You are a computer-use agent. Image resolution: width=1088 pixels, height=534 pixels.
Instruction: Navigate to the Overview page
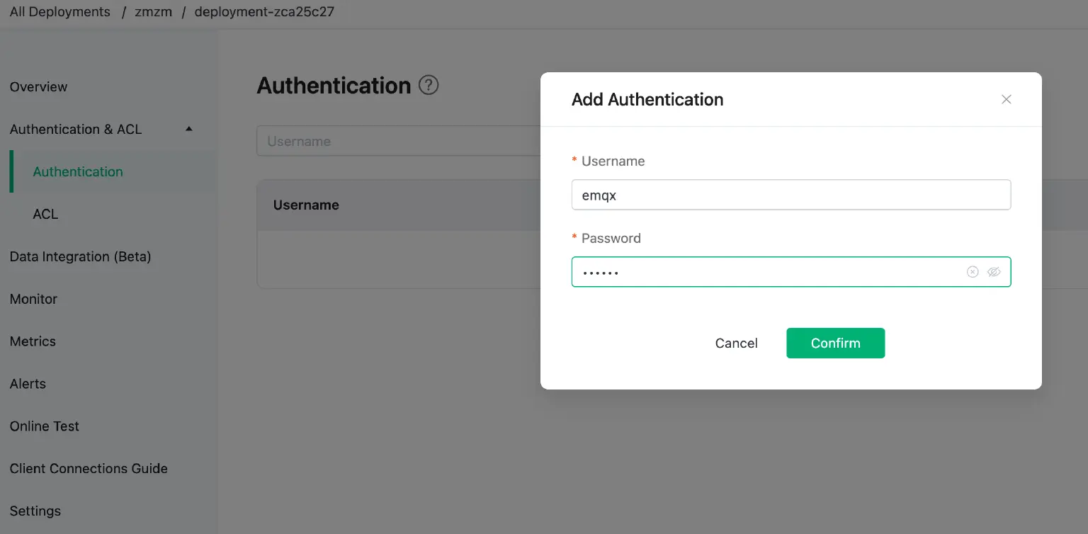(38, 86)
